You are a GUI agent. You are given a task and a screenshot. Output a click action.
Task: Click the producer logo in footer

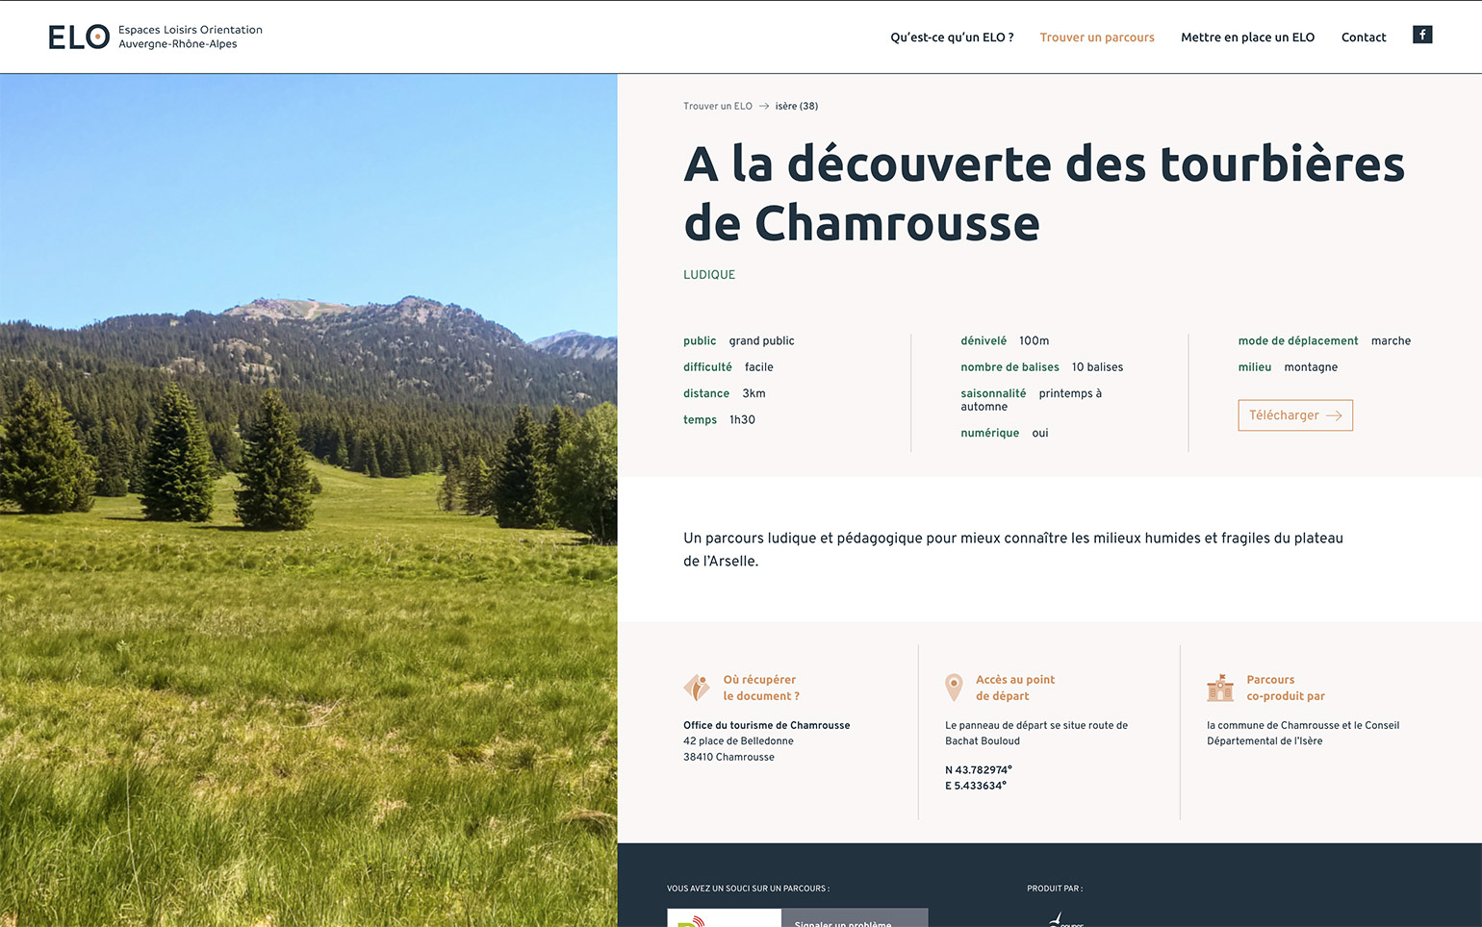pyautogui.click(x=1064, y=919)
